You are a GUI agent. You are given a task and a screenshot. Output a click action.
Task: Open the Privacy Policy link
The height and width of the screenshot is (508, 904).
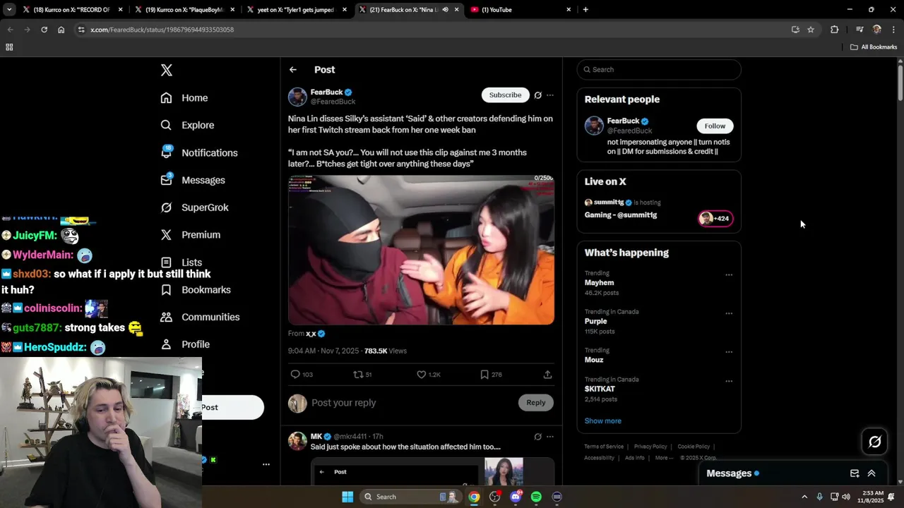pyautogui.click(x=650, y=447)
